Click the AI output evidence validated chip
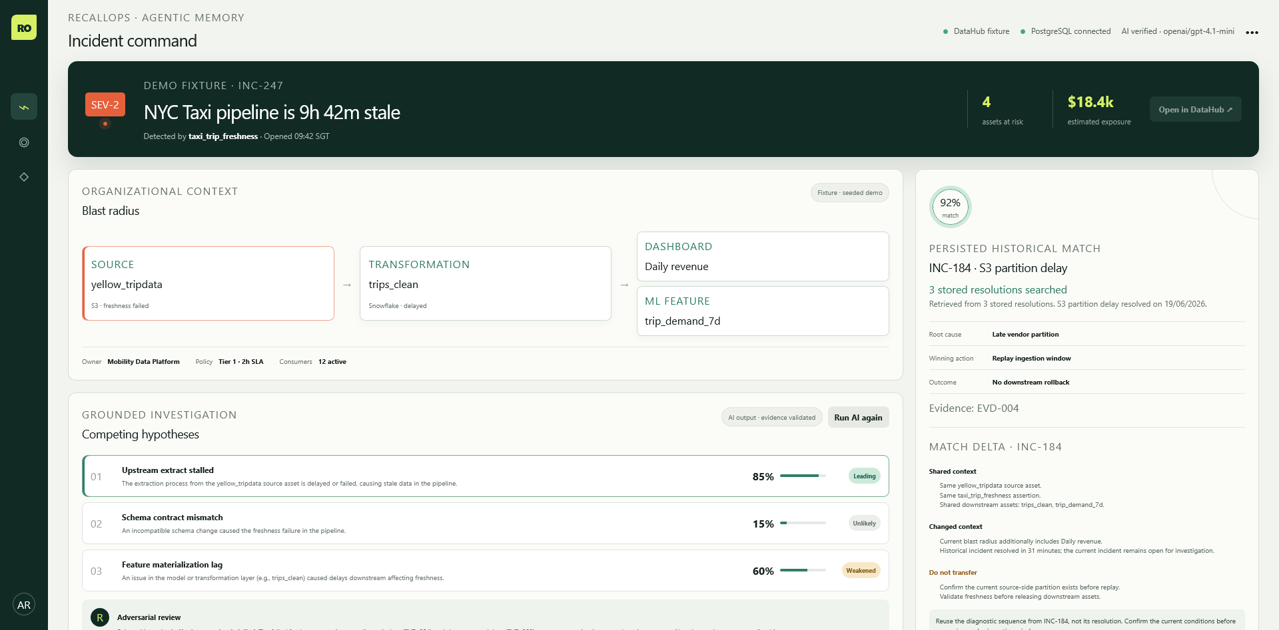This screenshot has width=1279, height=630. (x=772, y=417)
